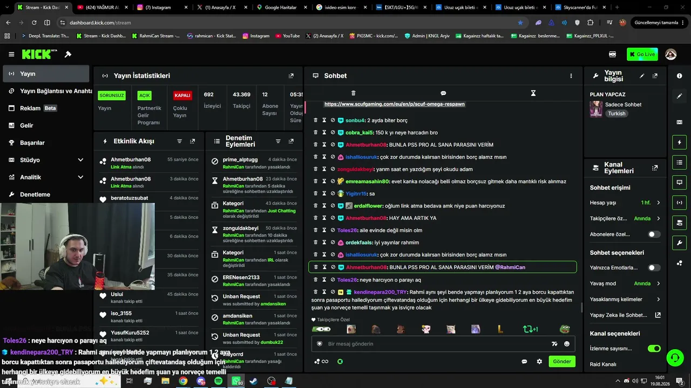Turn off the İzlenme sayısını switch
The height and width of the screenshot is (388, 691).
click(x=654, y=349)
